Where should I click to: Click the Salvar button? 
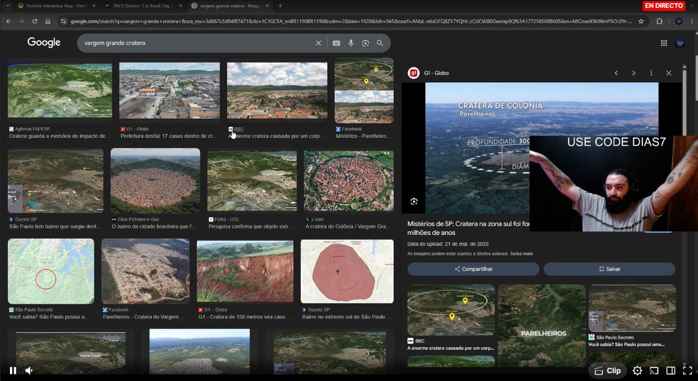coord(610,269)
